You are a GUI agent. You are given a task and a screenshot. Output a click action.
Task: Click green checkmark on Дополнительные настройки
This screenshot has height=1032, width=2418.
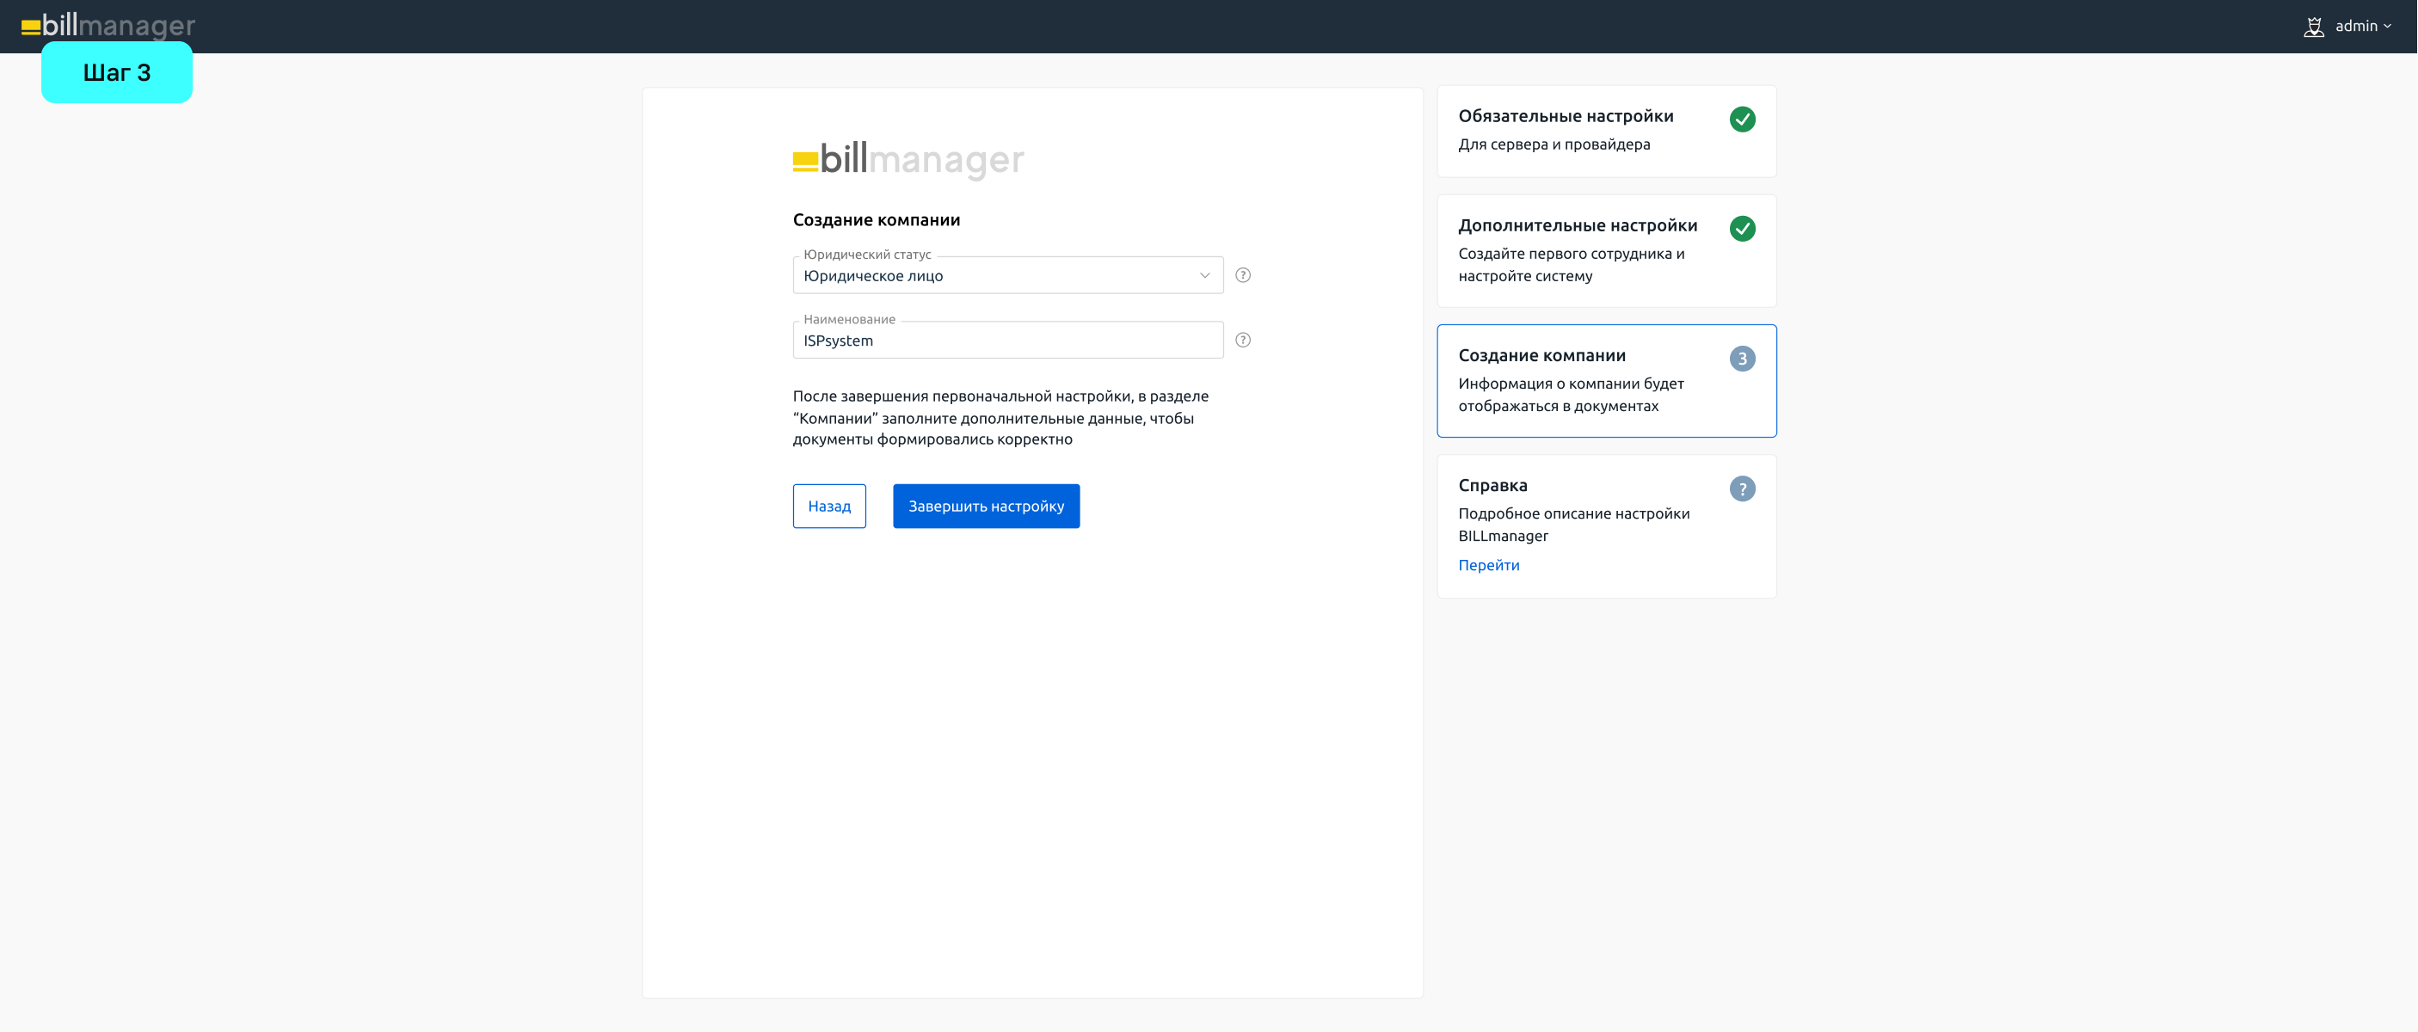[1742, 229]
